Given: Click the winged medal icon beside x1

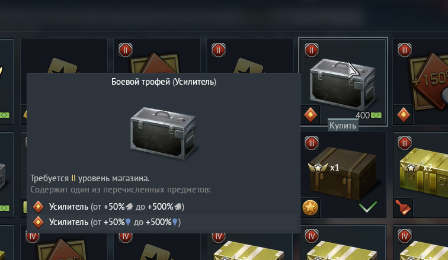Looking at the screenshot, I should 318,168.
